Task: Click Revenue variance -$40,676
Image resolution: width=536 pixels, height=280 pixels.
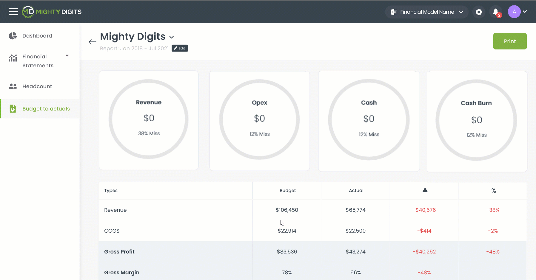Action: pos(424,210)
